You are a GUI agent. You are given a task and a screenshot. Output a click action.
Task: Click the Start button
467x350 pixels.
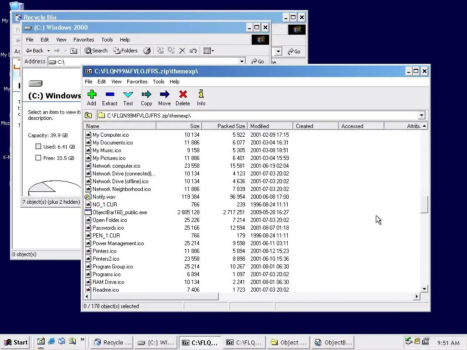(16, 342)
